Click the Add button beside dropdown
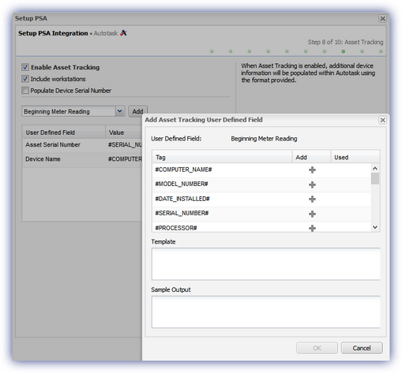Viewport: 402px width, 373px height. tap(137, 111)
